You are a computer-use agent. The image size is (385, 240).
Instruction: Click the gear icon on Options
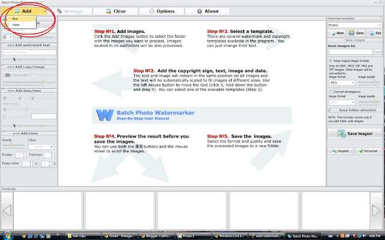(x=152, y=11)
